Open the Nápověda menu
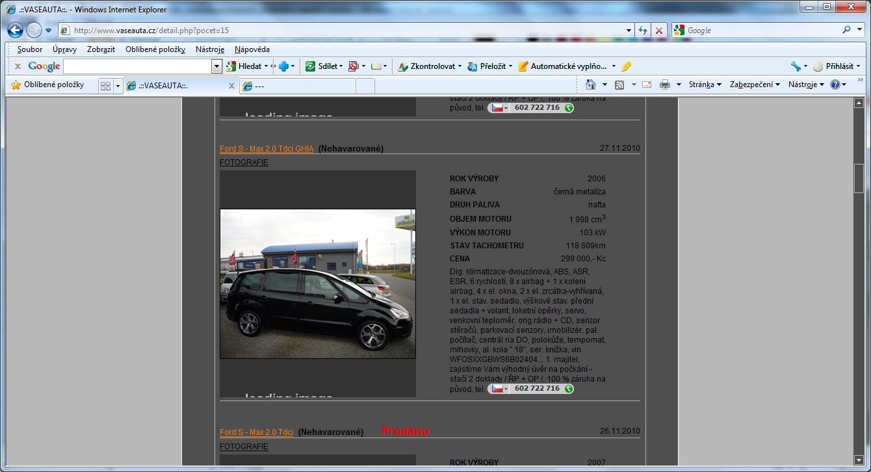This screenshot has height=472, width=871. tap(252, 49)
